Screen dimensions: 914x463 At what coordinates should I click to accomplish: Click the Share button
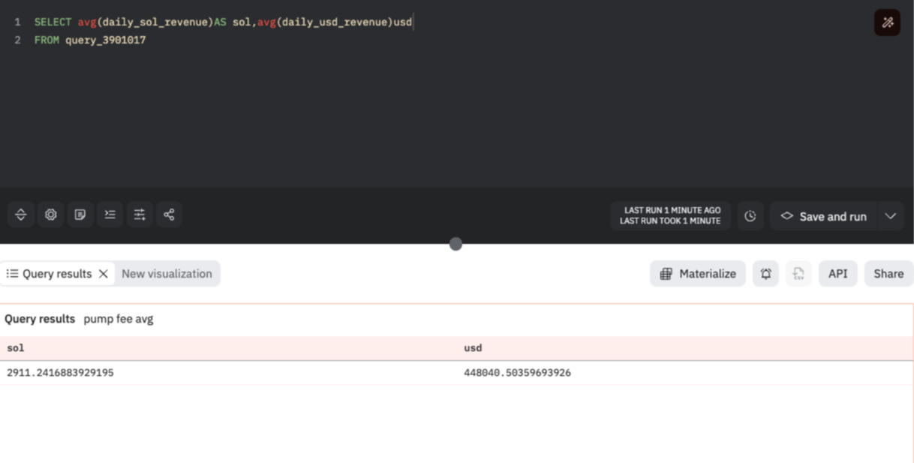pos(888,274)
